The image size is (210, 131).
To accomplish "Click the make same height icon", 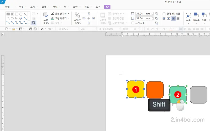I will click(x=157, y=18).
